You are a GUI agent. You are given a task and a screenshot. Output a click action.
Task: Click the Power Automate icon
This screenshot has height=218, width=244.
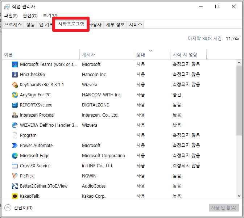(x=15, y=146)
